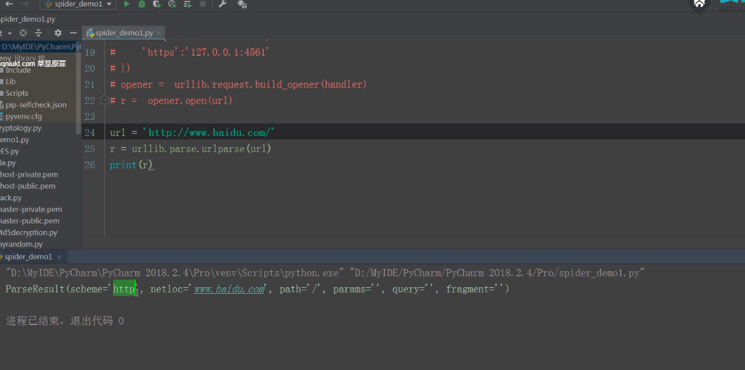Viewport: 745px width, 370px height.
Task: Run spider_demo1 with the green play button
Action: pos(127,4)
